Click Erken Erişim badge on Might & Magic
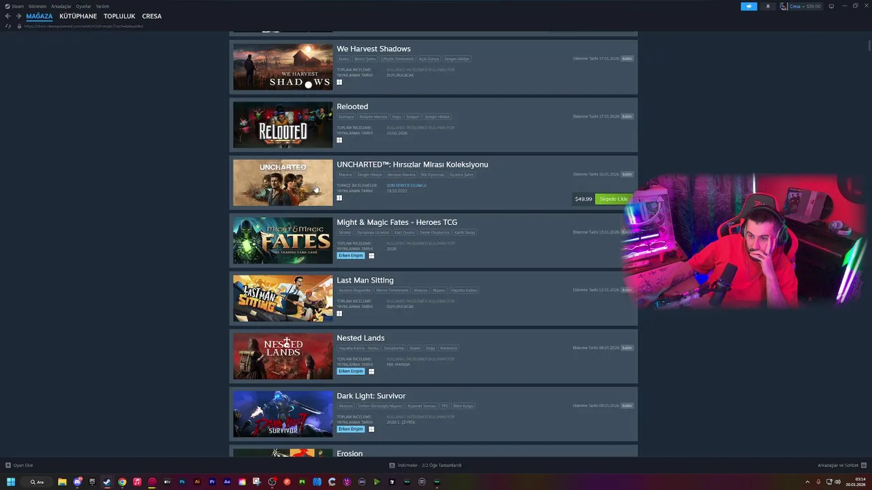The height and width of the screenshot is (490, 872). pos(351,256)
